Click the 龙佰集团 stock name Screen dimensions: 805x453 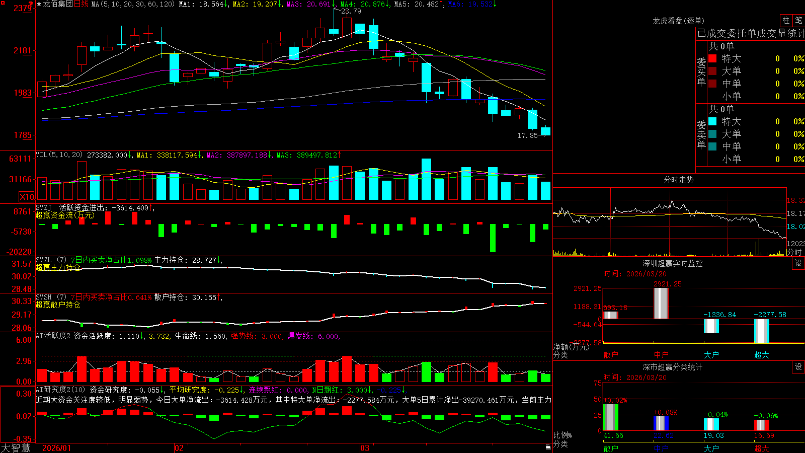pyautogui.click(x=58, y=4)
